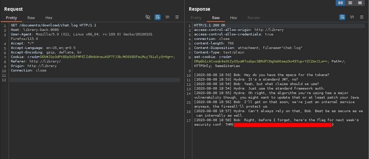Open the Response Render tab

pos(254,18)
